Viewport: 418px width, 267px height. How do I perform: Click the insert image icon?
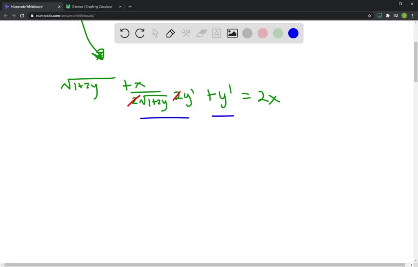[232, 33]
